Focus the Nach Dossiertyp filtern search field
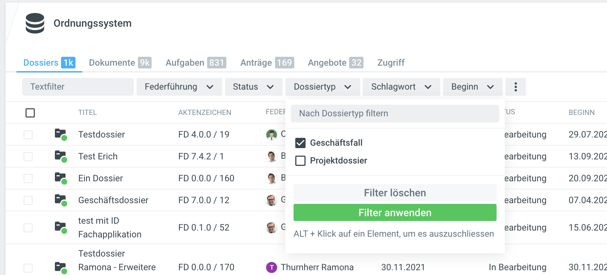The width and height of the screenshot is (607, 275). coord(395,114)
